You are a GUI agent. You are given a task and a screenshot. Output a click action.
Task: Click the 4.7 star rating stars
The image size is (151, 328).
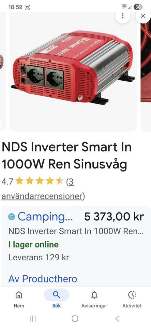point(40,181)
